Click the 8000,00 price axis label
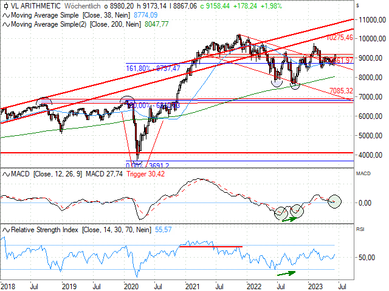The image size is (389, 291). tap(370, 78)
